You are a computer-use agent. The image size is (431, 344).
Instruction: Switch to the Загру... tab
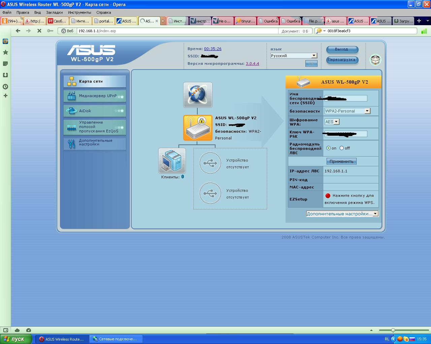[403, 21]
